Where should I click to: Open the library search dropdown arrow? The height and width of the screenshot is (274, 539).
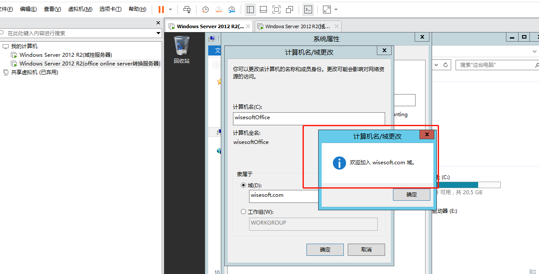coord(158,33)
